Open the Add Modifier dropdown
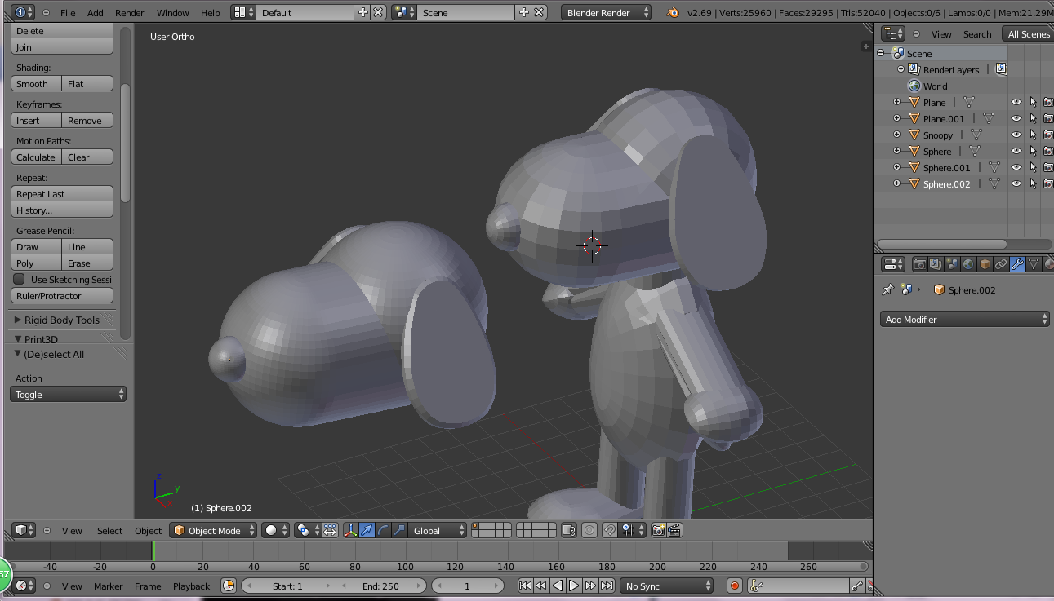1054x601 pixels. click(x=965, y=319)
